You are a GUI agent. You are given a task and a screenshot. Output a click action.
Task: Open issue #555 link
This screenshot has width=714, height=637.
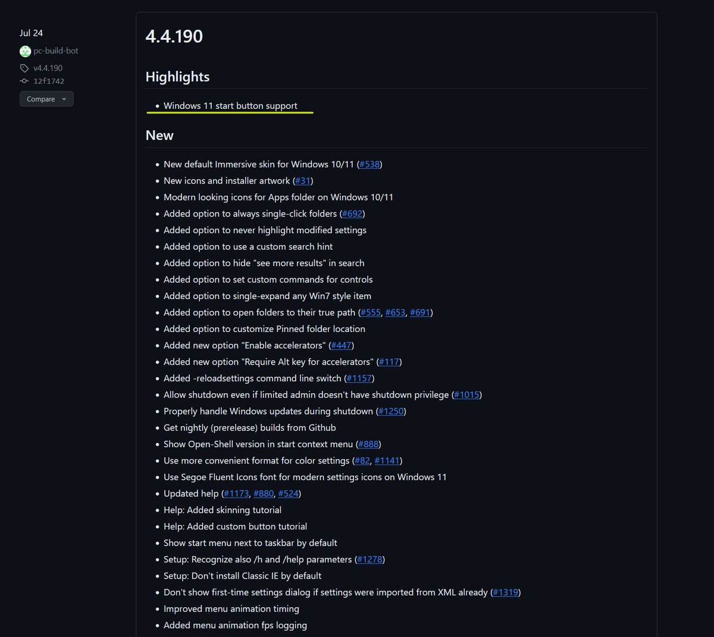click(371, 312)
